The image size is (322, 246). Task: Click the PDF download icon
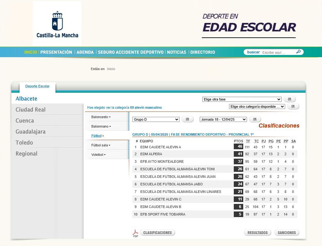click(135, 233)
